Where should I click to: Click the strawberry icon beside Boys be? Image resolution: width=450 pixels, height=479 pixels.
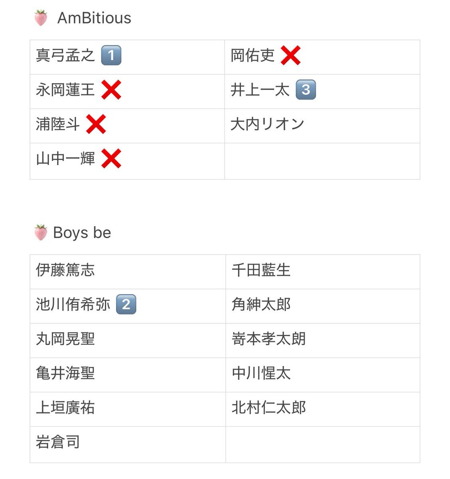coord(41,233)
